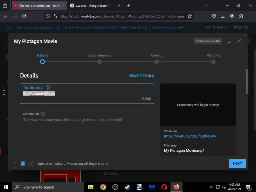Go to Checks step
The image size is (256, 192).
[156, 59]
